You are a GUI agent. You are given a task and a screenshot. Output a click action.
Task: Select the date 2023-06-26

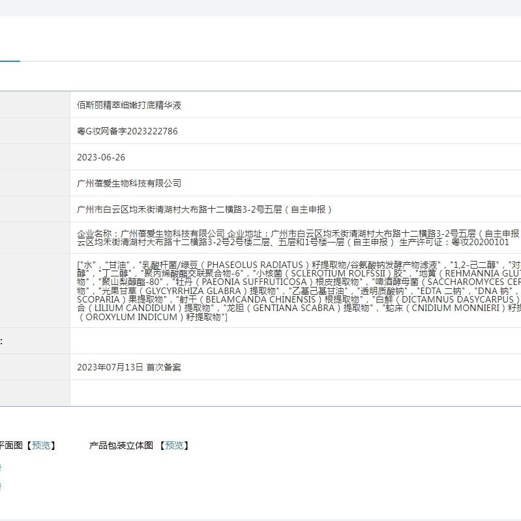[x=101, y=157]
